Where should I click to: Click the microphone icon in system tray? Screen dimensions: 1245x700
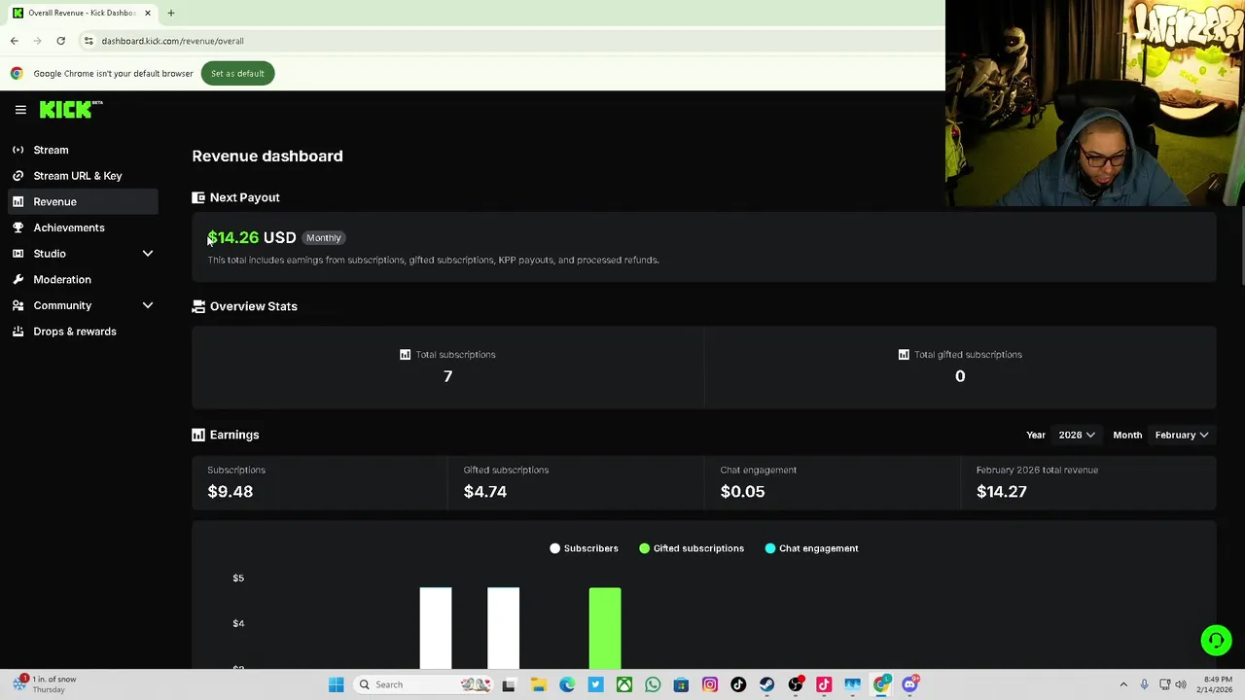(x=1144, y=684)
